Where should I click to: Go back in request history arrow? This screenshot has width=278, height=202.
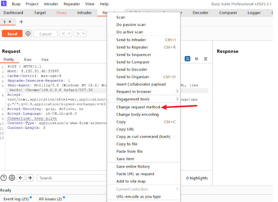click(x=63, y=33)
